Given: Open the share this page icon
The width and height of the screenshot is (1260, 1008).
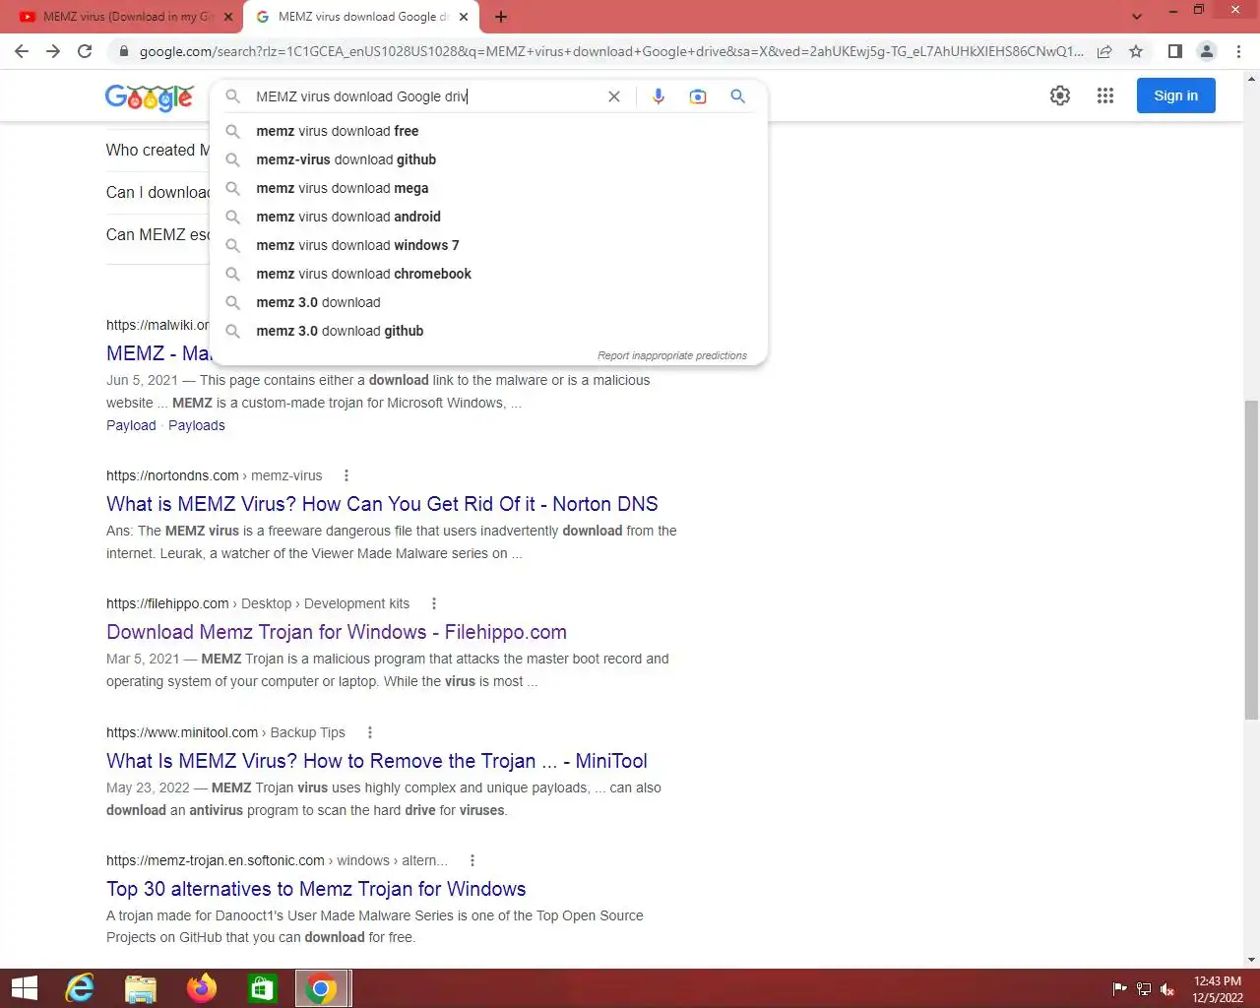Looking at the screenshot, I should coord(1104,51).
